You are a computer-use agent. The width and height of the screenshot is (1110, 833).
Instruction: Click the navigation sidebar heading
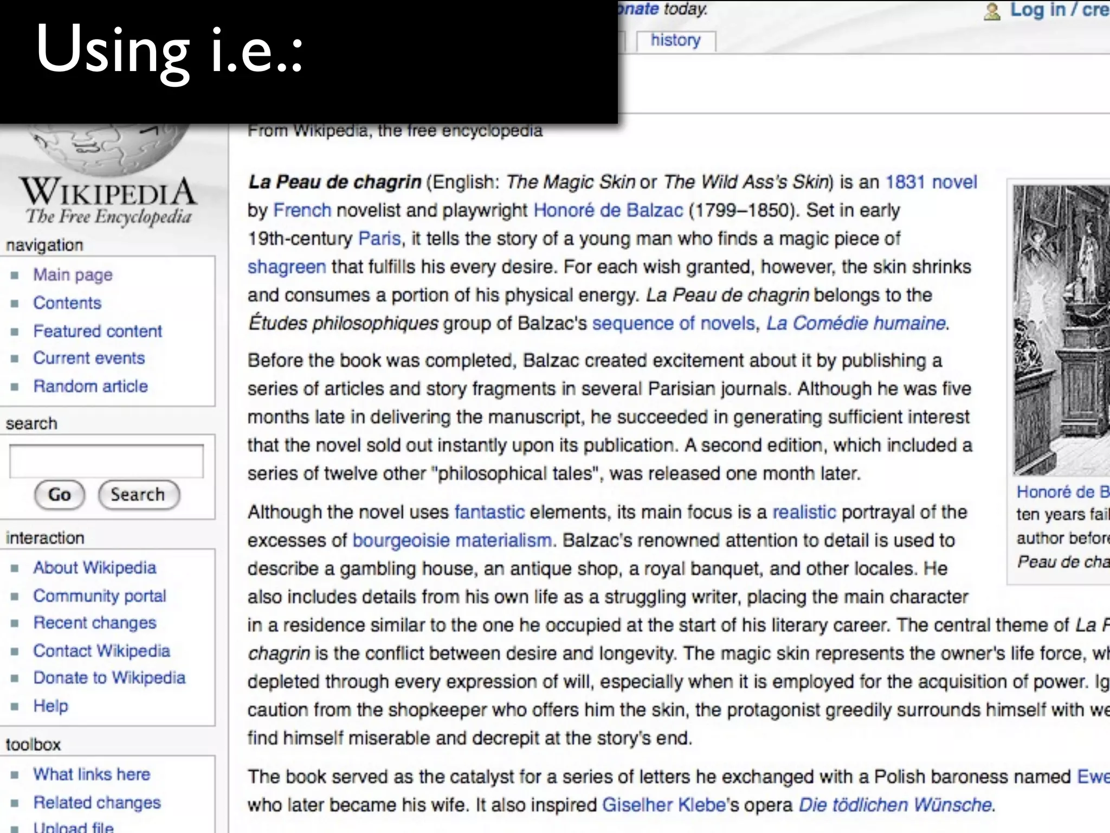[44, 245]
